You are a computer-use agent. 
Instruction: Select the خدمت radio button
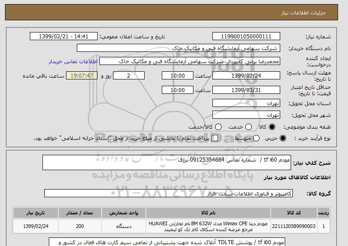249,127
